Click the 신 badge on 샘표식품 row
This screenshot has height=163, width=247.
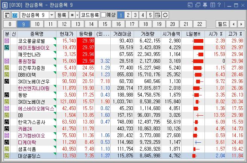click(x=7, y=149)
